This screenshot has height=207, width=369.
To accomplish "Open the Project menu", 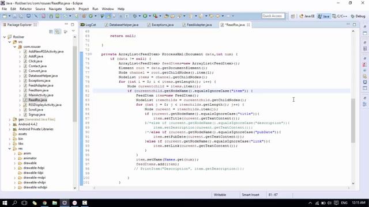I will click(x=84, y=9).
